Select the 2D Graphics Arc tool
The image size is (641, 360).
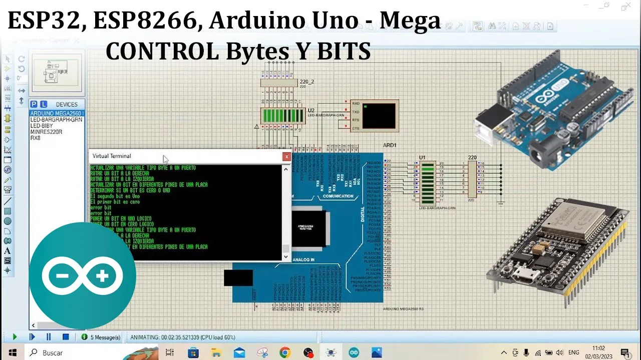click(8, 231)
